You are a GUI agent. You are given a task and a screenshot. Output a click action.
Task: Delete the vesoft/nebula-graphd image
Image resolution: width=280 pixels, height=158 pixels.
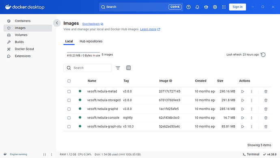(266, 109)
